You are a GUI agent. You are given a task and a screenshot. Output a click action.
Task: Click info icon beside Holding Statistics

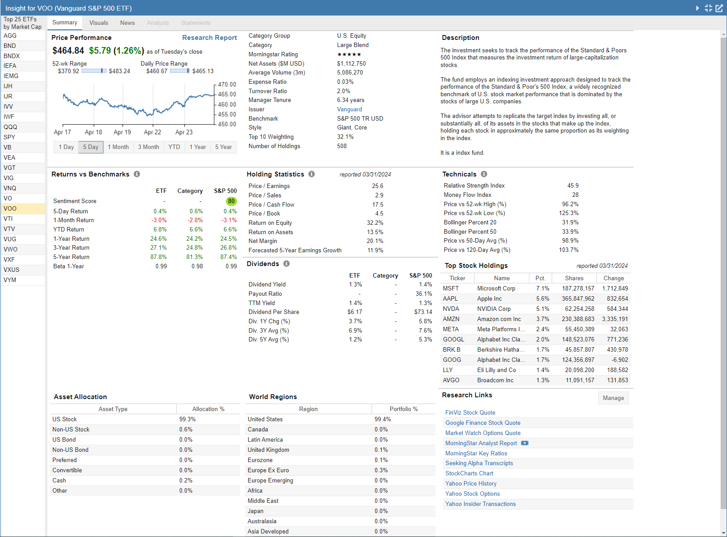tap(312, 174)
